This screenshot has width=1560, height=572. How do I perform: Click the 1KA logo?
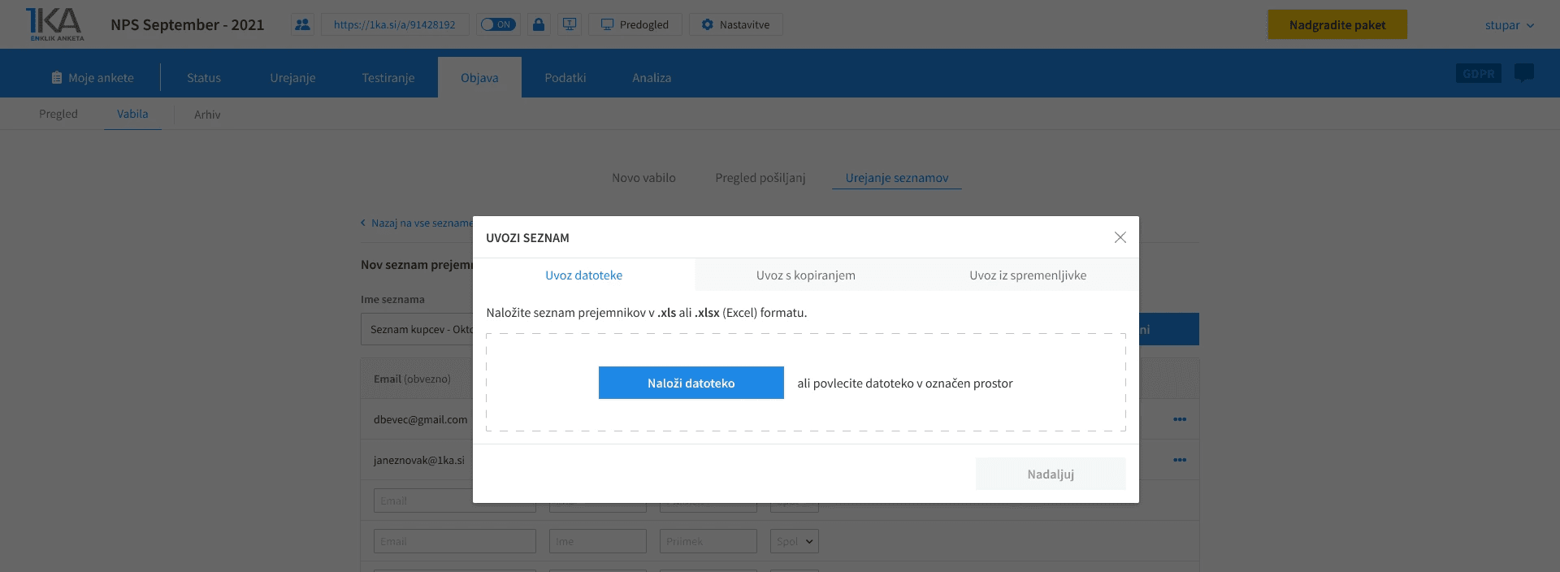[54, 24]
